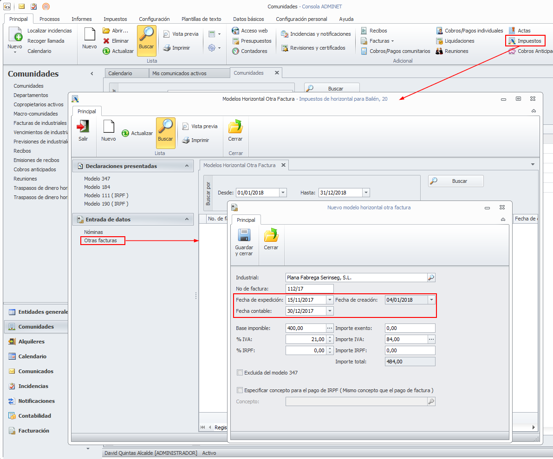Open Liquidaciones in main ribbon

(x=455, y=41)
